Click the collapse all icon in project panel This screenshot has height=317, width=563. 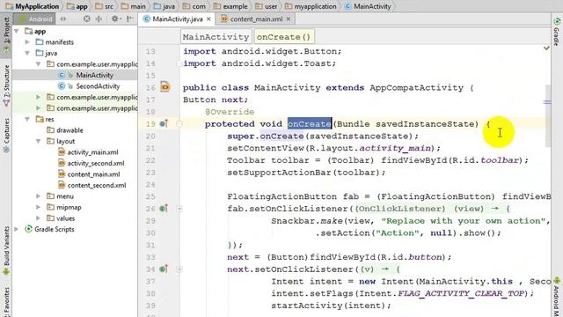coord(99,18)
